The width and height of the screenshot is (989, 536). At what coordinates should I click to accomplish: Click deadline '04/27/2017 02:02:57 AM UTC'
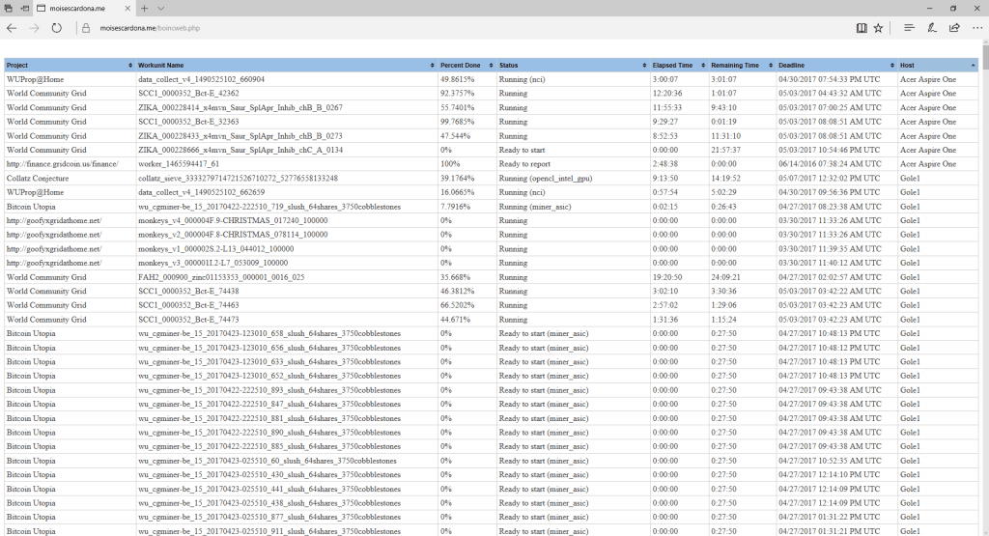click(x=830, y=277)
